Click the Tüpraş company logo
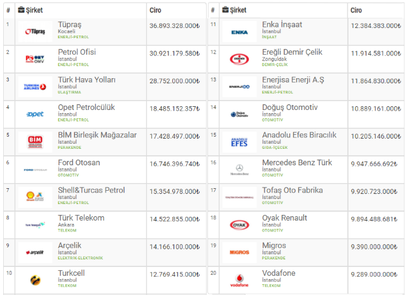This screenshot has height=295, width=407. pyautogui.click(x=35, y=32)
